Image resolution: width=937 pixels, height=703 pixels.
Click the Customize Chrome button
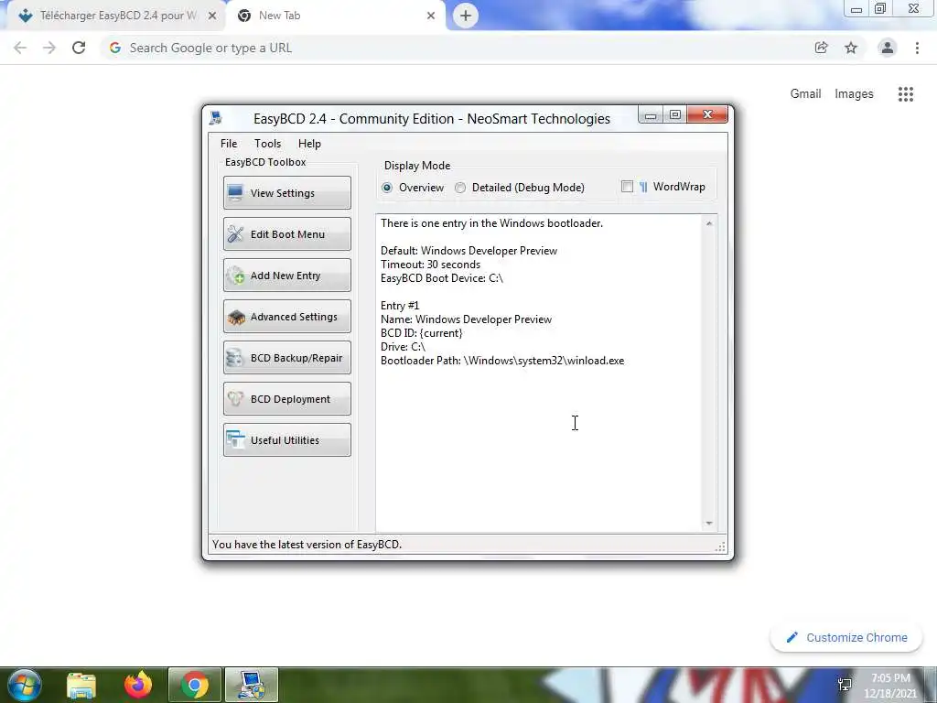tap(846, 638)
